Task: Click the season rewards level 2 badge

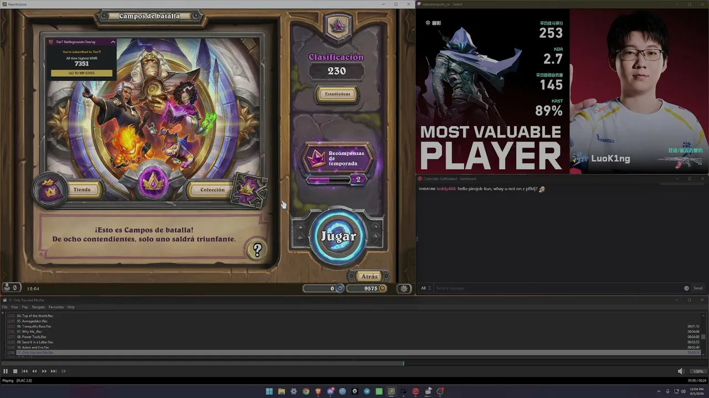Action: click(358, 180)
